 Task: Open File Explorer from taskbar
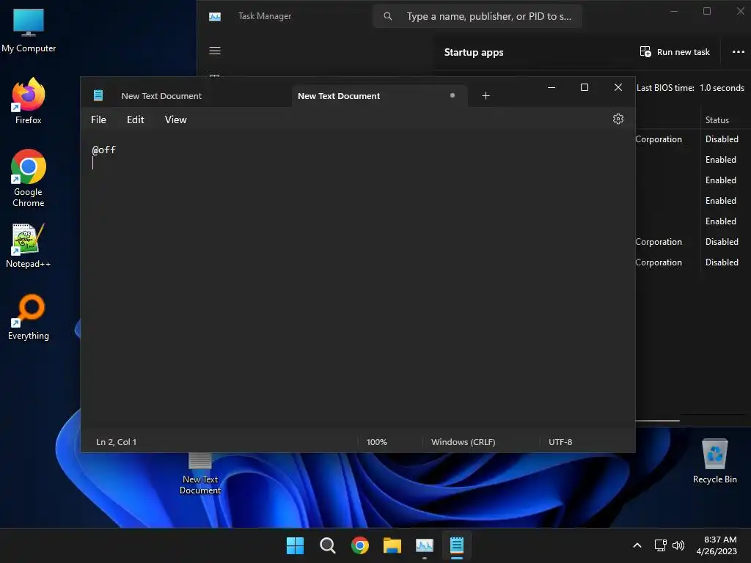pyautogui.click(x=392, y=545)
